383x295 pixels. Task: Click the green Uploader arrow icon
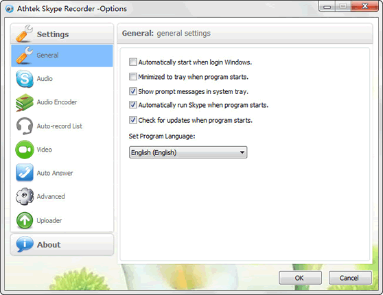click(25, 220)
